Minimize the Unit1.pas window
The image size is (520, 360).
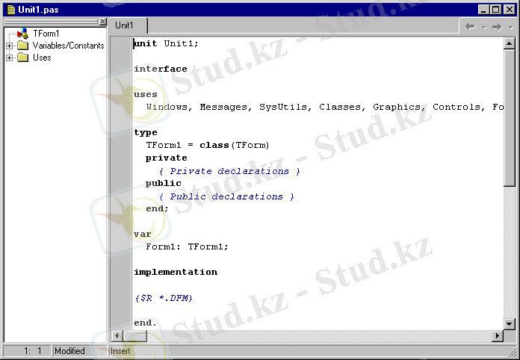click(483, 9)
